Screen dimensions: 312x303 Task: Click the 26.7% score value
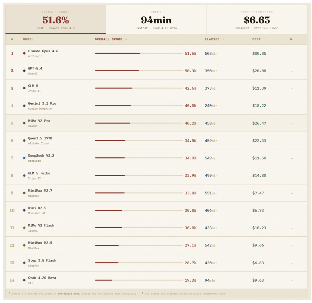click(x=191, y=263)
